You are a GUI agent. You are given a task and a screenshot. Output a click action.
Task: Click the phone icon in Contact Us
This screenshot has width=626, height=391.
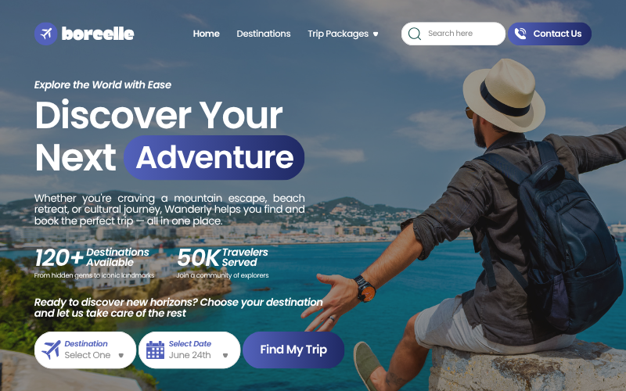coord(520,34)
